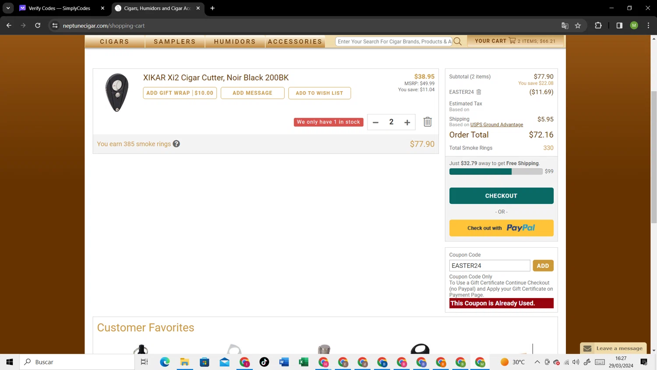Open TikTok from taskbar
Screen dimensions: 657x370
point(264,362)
